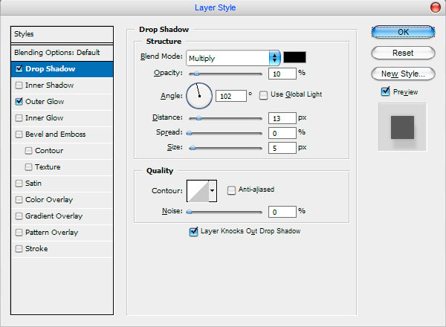Enable the Stroke effect checkbox
The width and height of the screenshot is (446, 327).
19,249
